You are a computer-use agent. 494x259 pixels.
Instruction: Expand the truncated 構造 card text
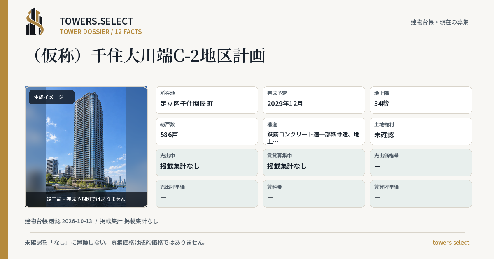[314, 131]
